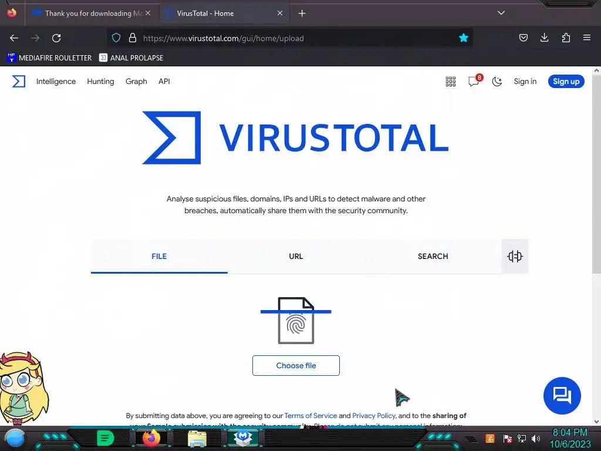Open the Firefox hamburger menu
The height and width of the screenshot is (451, 601).
(x=587, y=38)
